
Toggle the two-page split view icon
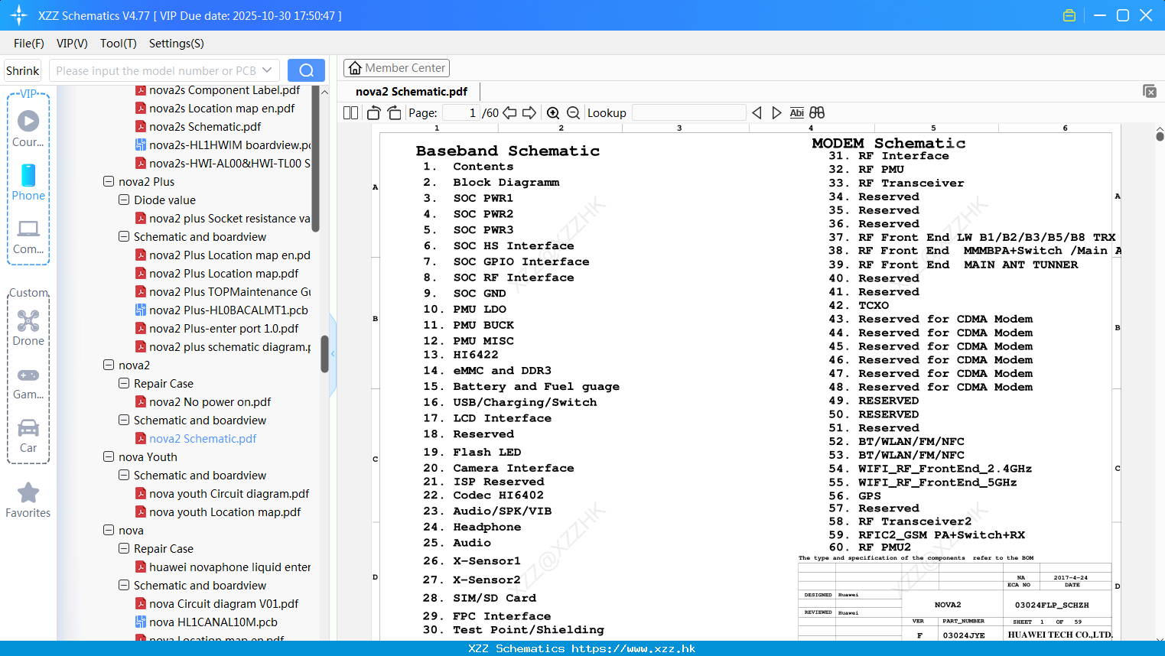pyautogui.click(x=350, y=113)
